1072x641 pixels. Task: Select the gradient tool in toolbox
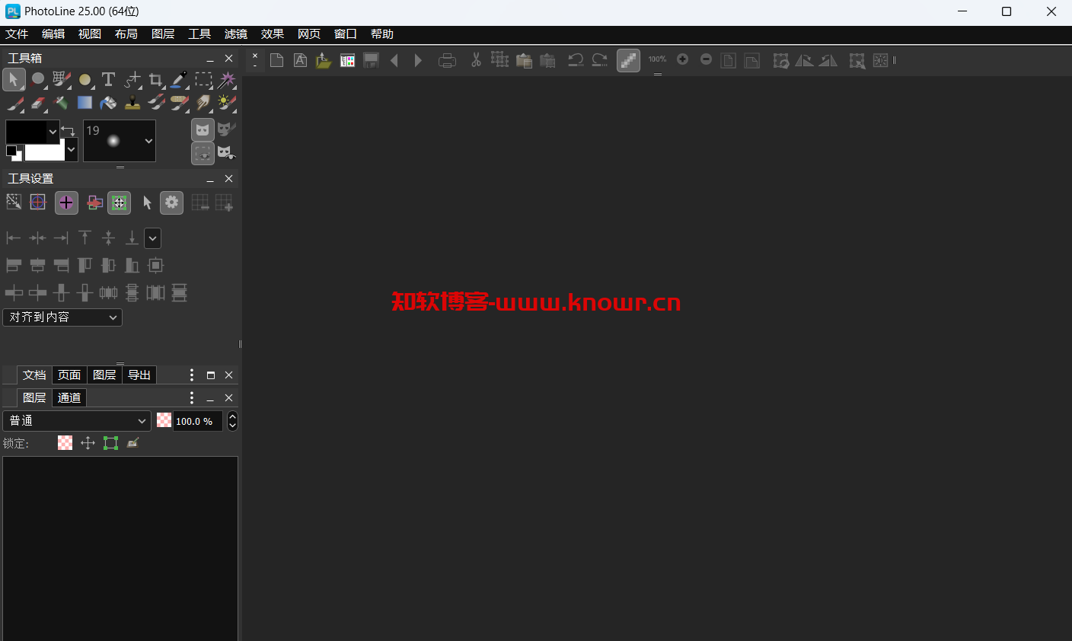[x=85, y=103]
